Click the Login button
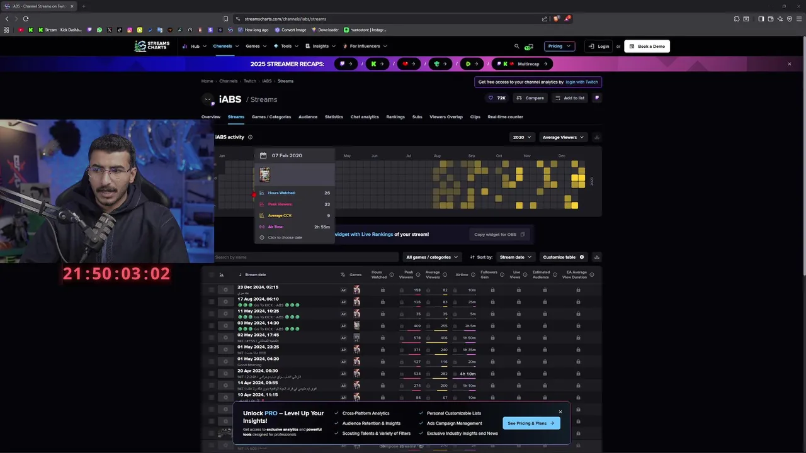The width and height of the screenshot is (806, 453). (599, 46)
